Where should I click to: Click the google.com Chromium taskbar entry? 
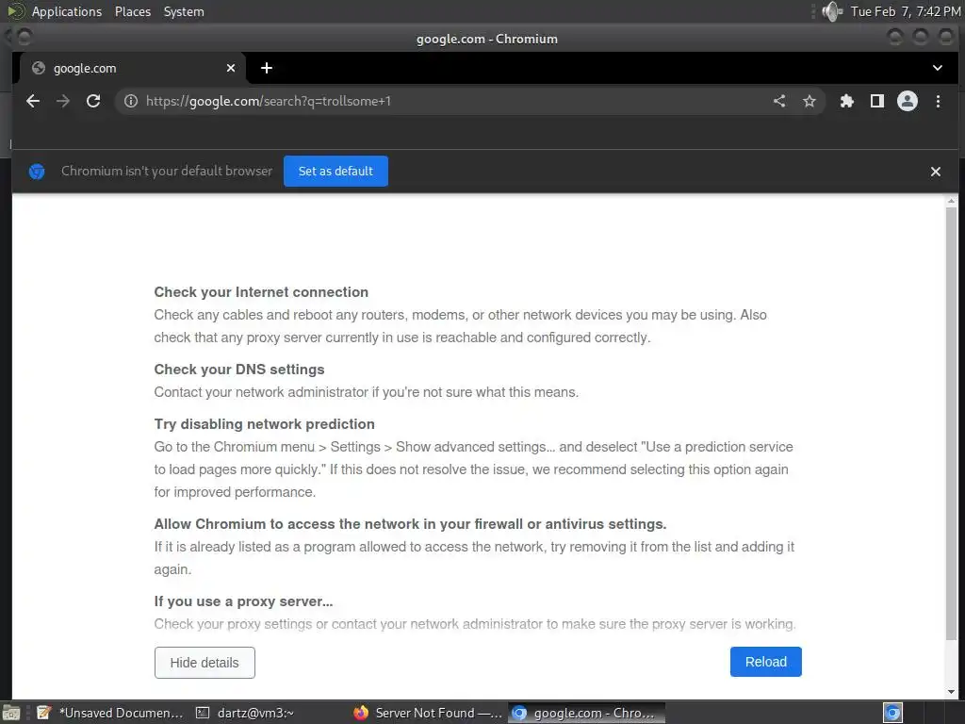tap(586, 713)
